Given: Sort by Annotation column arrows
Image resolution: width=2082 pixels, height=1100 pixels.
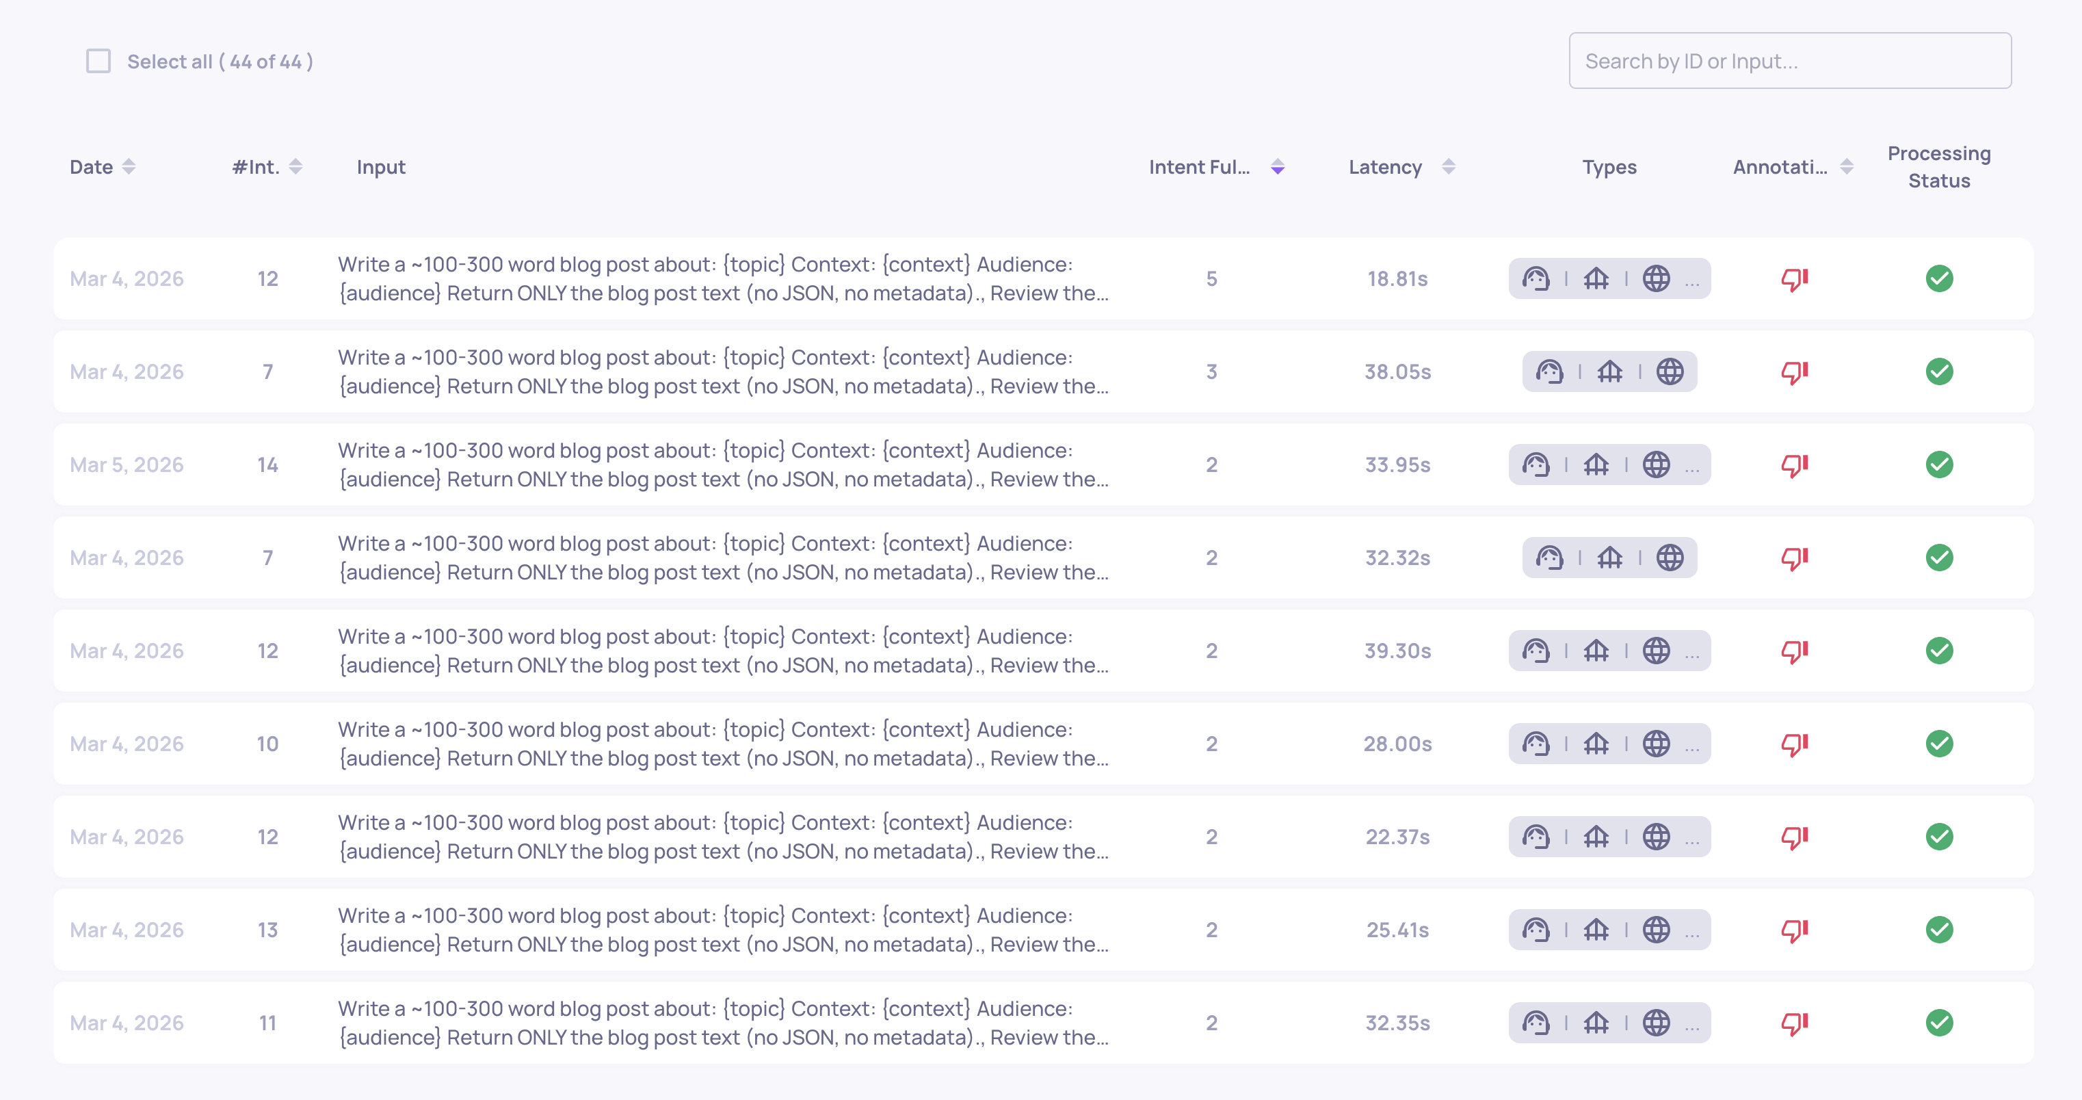Looking at the screenshot, I should pos(1846,168).
